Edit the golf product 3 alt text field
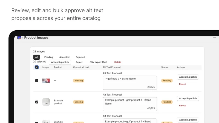Image resolution: width=219 pixels, height=123 pixels. 130,104
